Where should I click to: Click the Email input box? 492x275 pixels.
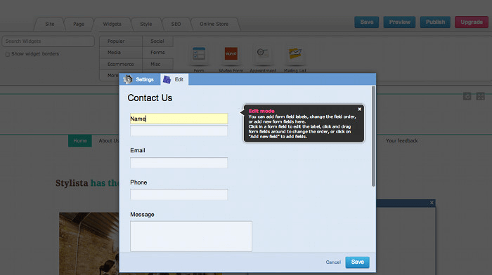click(x=179, y=163)
